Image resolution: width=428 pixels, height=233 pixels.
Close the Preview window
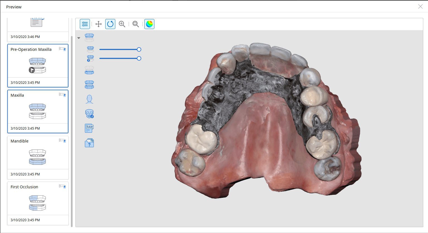coord(420,6)
